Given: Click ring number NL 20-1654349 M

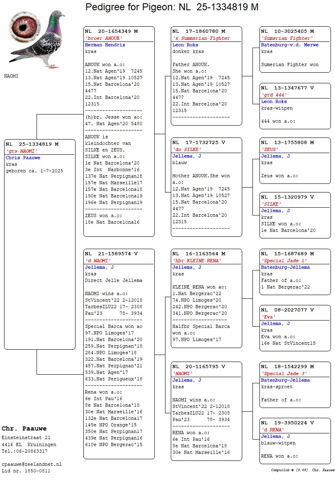Looking at the screenshot, I should 111,31.
